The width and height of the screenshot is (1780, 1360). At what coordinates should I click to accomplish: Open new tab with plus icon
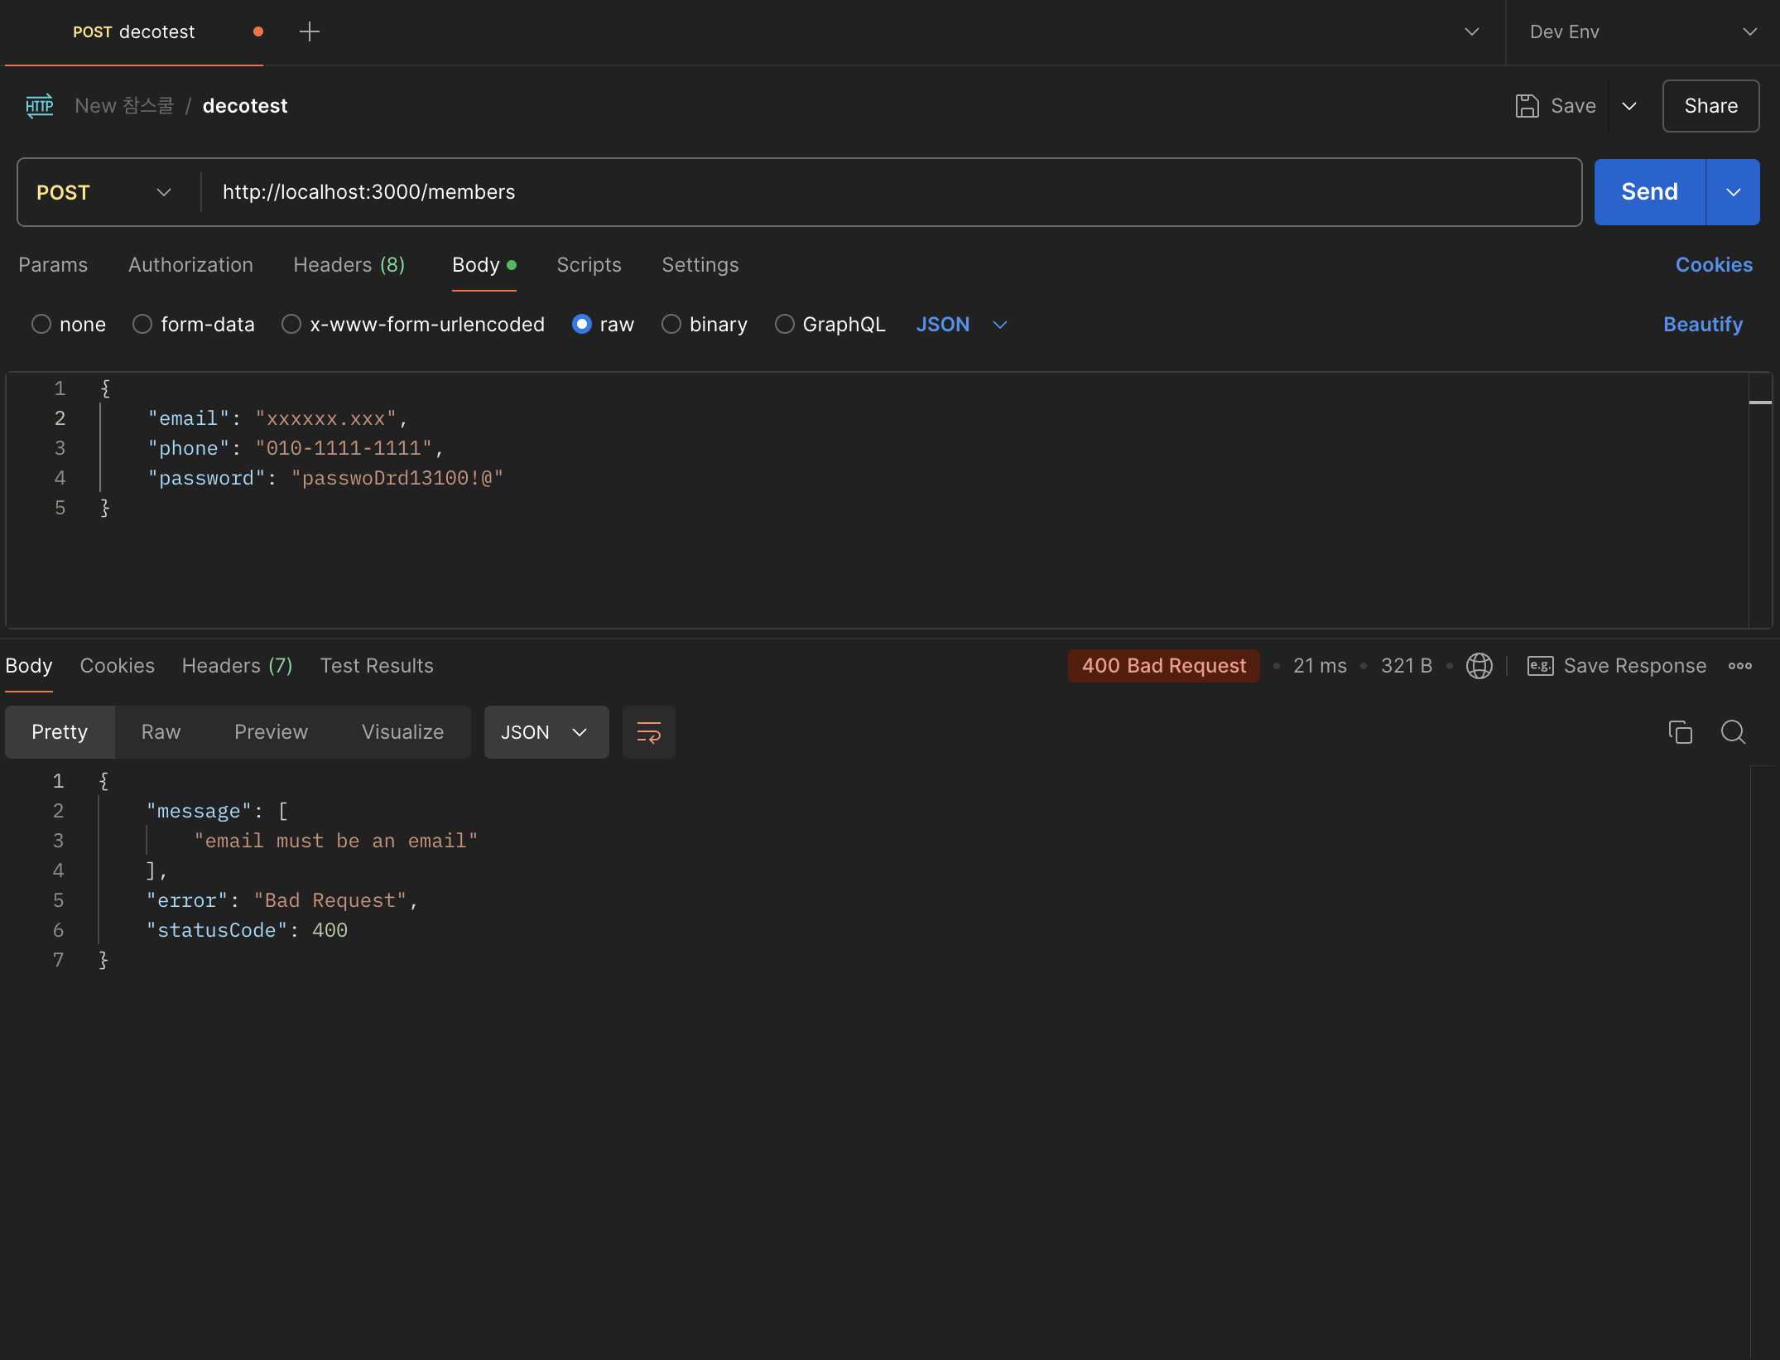[x=309, y=32]
